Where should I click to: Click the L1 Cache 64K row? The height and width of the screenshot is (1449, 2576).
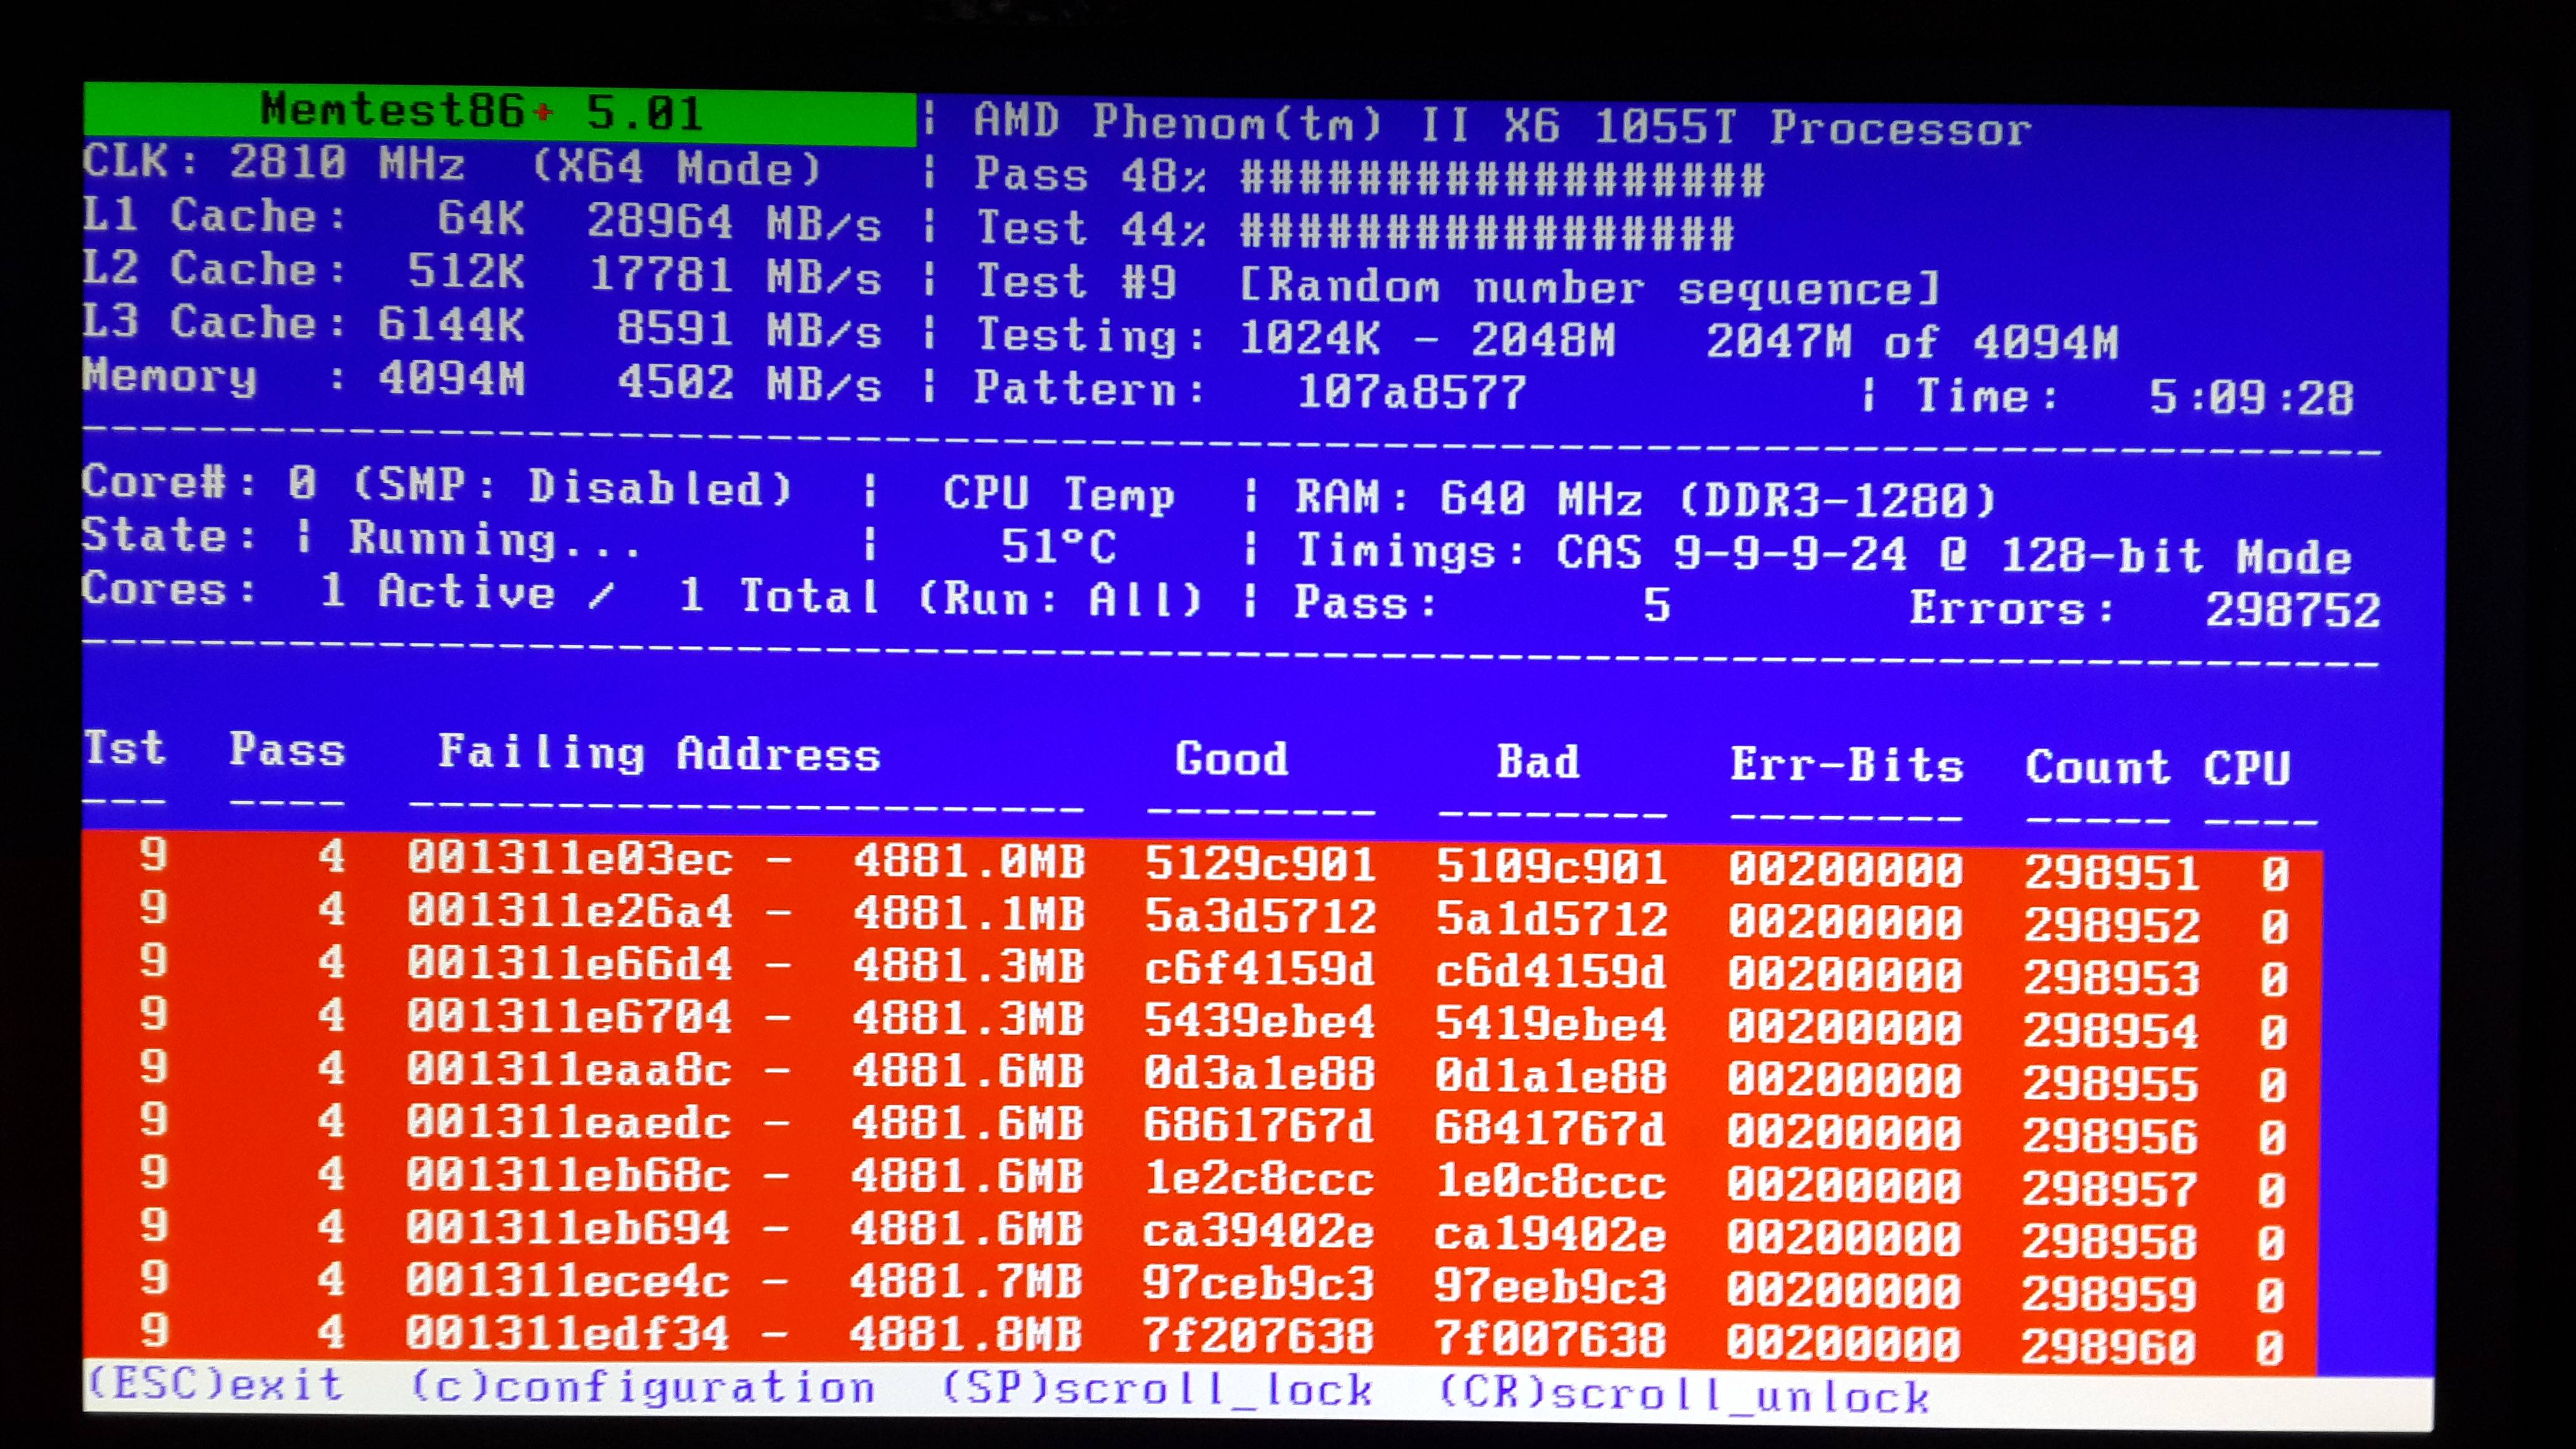click(x=482, y=219)
